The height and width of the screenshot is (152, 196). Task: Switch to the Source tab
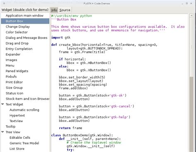(x=65, y=10)
